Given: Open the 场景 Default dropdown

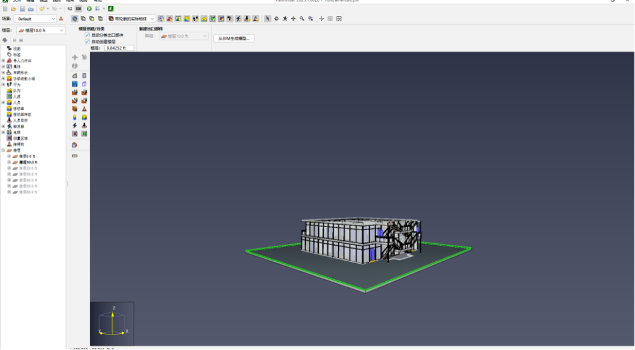Looking at the screenshot, I should [x=35, y=19].
